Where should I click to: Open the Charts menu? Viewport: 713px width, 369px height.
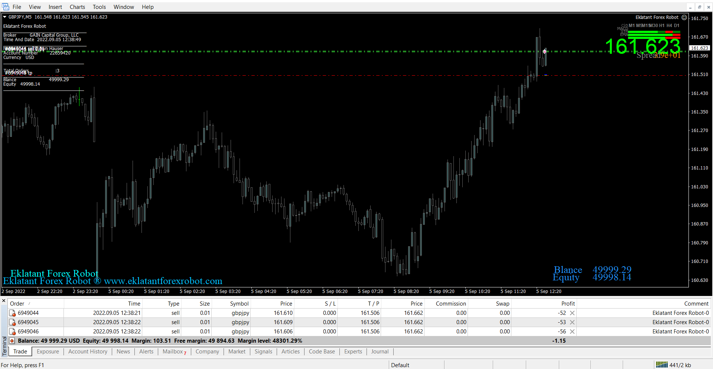coord(77,7)
